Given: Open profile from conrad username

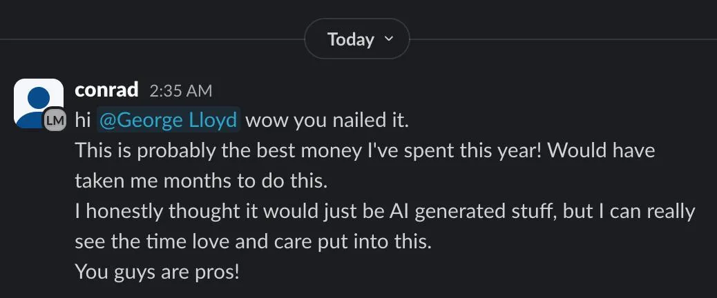Looking at the screenshot, I should pos(106,90).
